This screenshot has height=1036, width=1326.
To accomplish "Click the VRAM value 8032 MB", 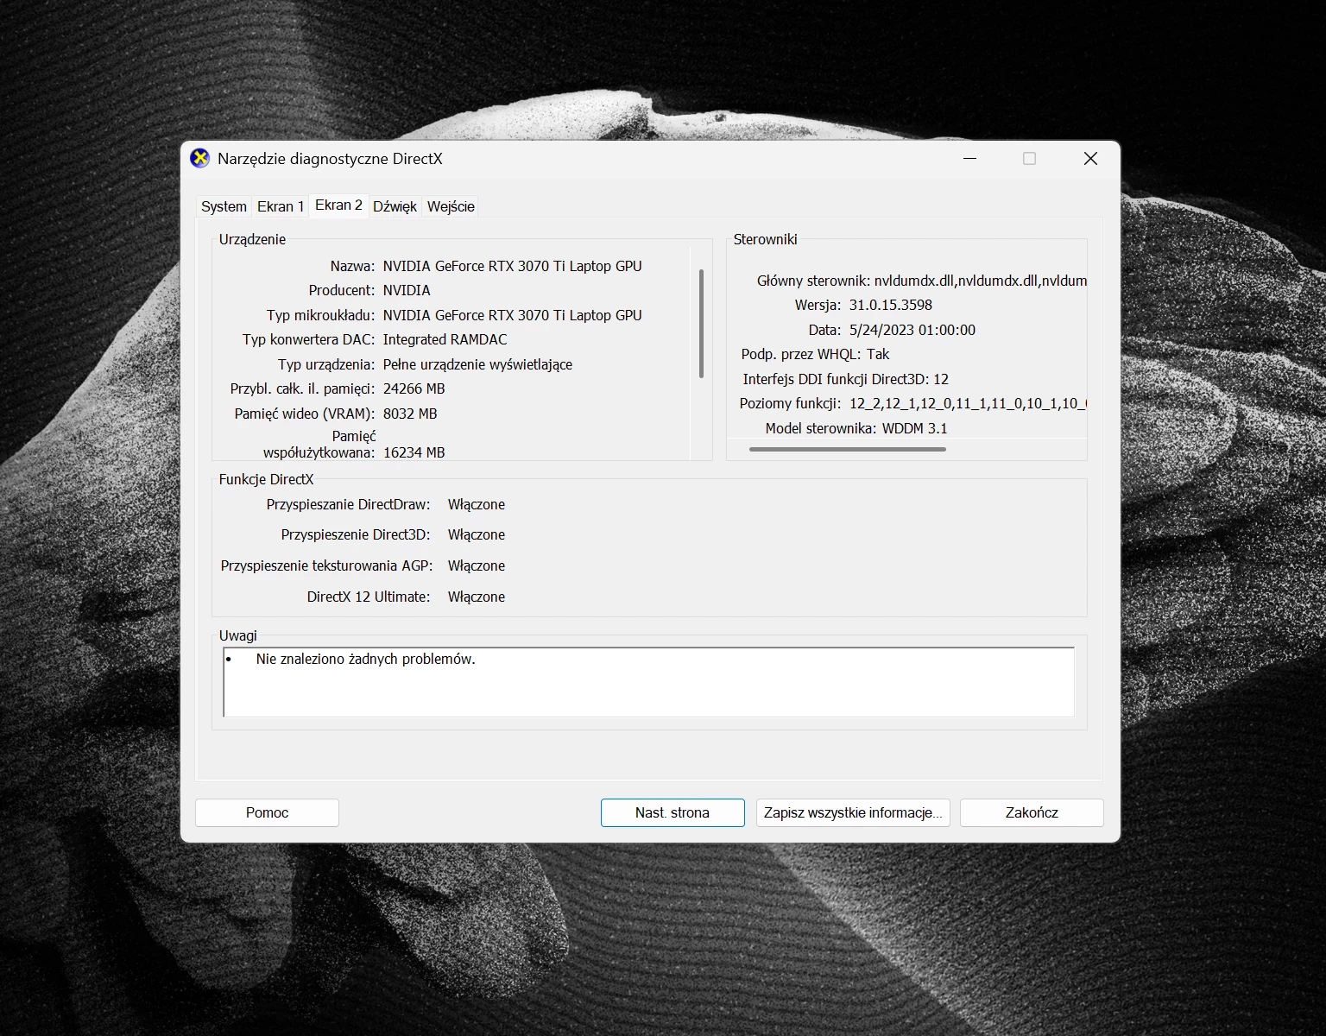I will click(410, 414).
